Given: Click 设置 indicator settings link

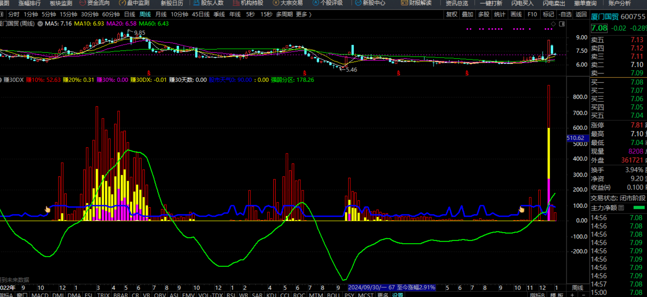Looking at the screenshot, I should click(x=398, y=294).
